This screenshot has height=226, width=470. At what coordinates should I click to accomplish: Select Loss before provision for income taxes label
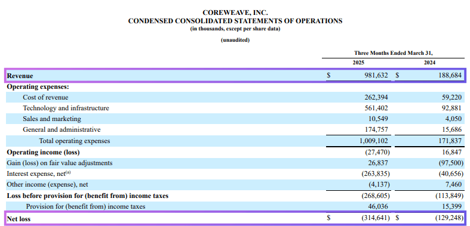[x=88, y=196]
